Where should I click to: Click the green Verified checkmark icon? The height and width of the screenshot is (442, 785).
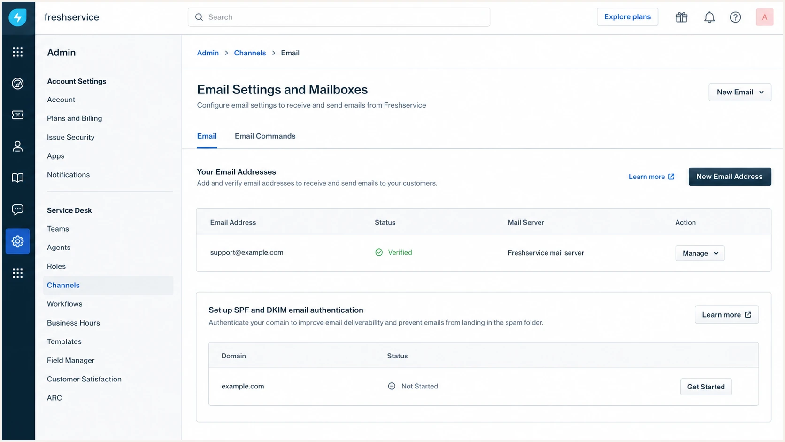(379, 252)
